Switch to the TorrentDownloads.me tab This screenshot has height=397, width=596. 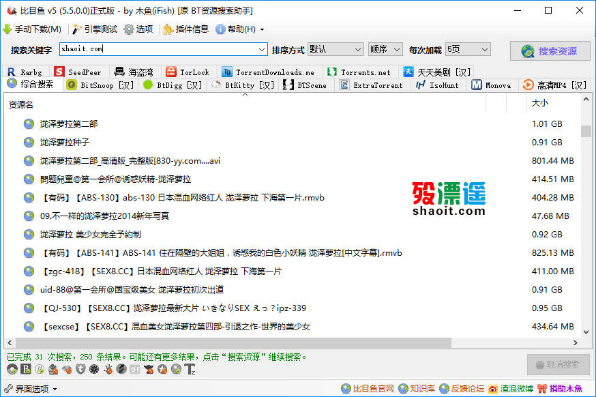(x=269, y=72)
